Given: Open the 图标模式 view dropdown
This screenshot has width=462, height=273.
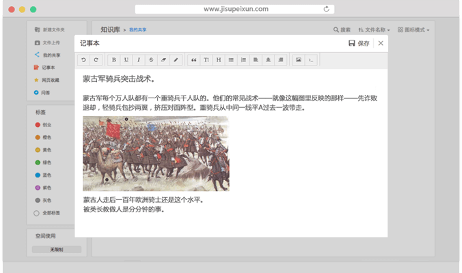Looking at the screenshot, I should (x=413, y=30).
